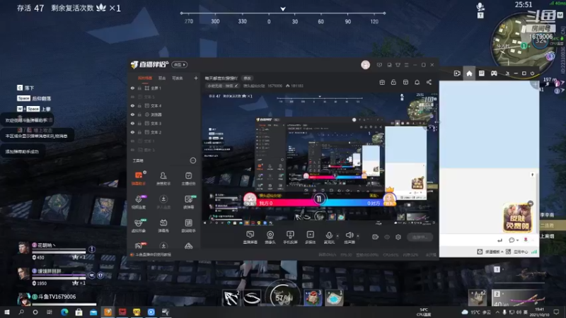Add a 多媒体 media source
The width and height of the screenshot is (566, 318).
310,237
